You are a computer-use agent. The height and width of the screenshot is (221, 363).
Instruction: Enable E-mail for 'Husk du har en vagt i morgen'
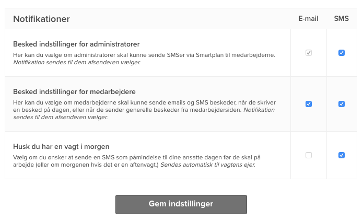click(309, 155)
